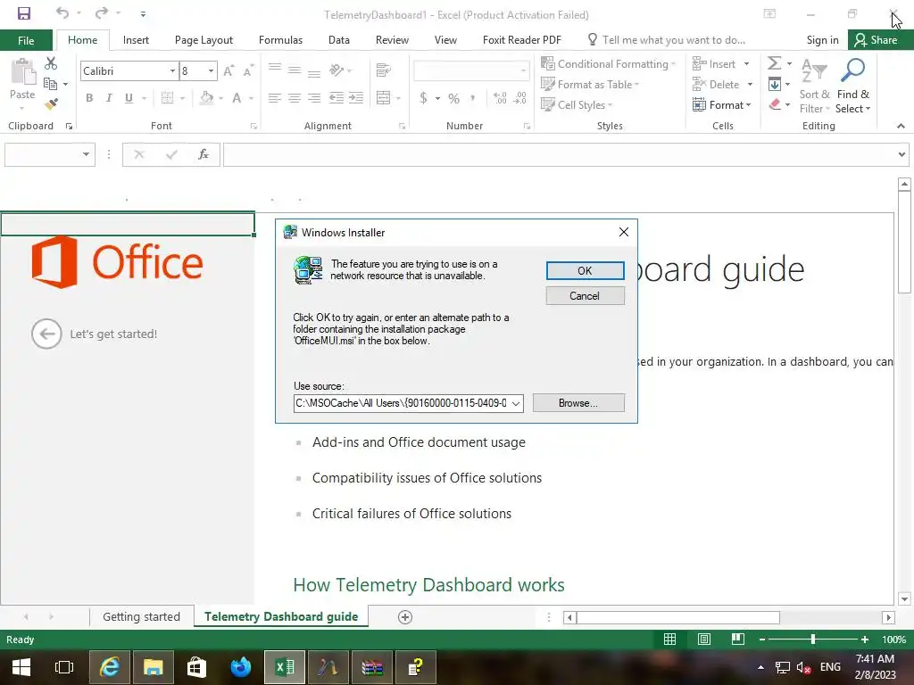Click the Insert Function fx icon
The width and height of the screenshot is (914, 685).
(204, 154)
